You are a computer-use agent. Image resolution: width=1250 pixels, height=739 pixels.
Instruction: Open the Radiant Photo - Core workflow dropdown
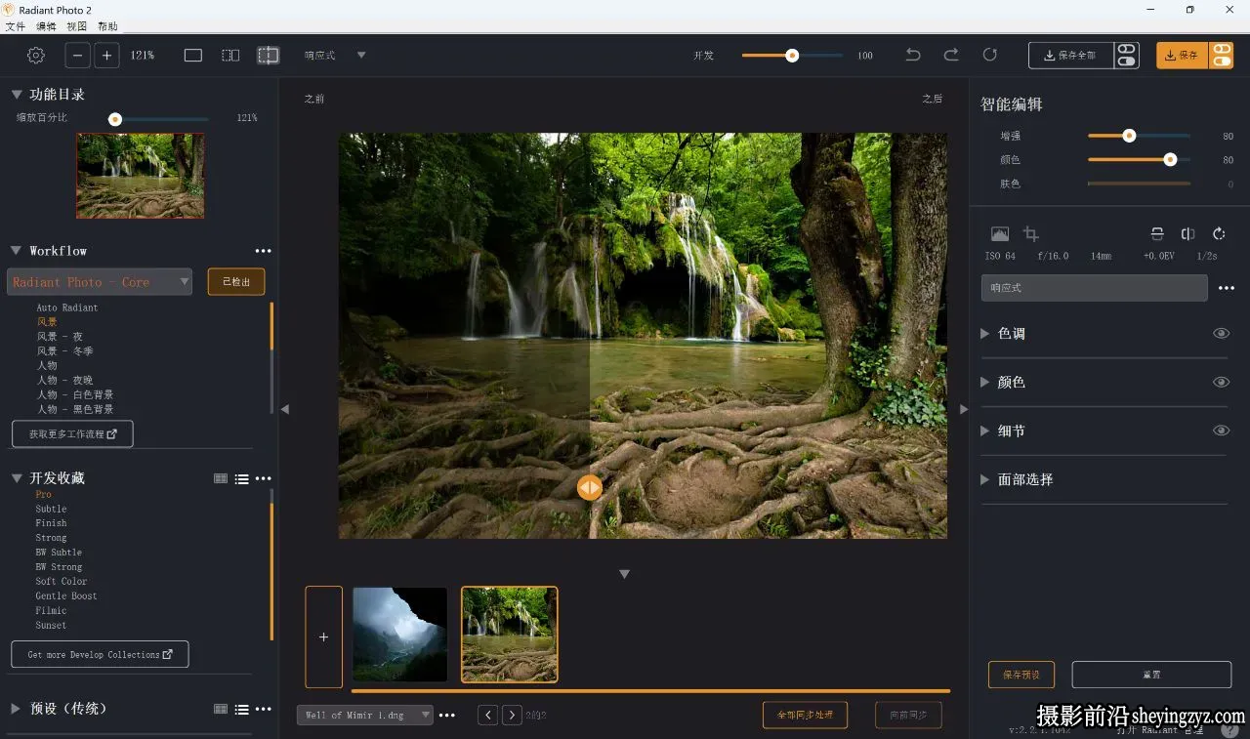click(x=100, y=282)
